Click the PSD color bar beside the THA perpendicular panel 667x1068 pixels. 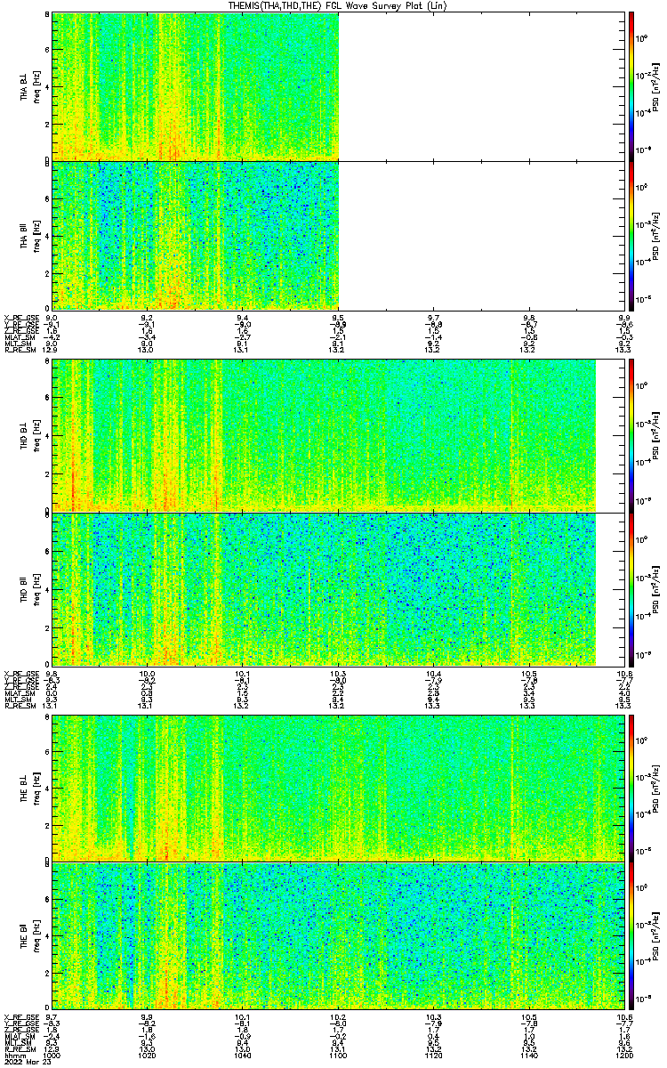631,86
